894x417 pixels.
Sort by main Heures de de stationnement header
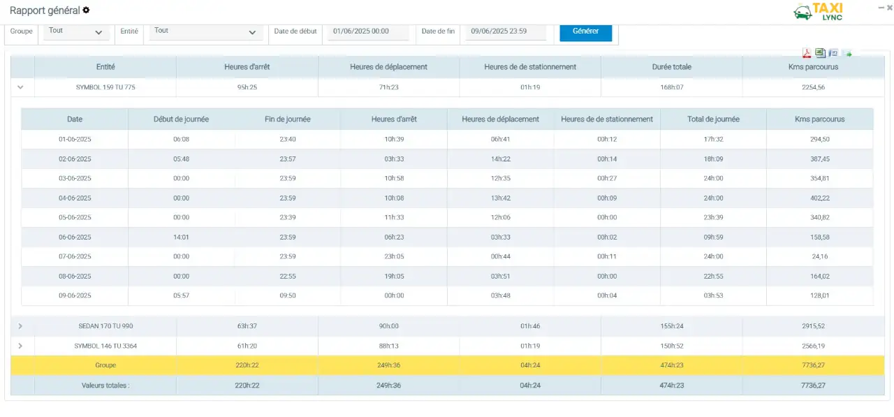[530, 67]
